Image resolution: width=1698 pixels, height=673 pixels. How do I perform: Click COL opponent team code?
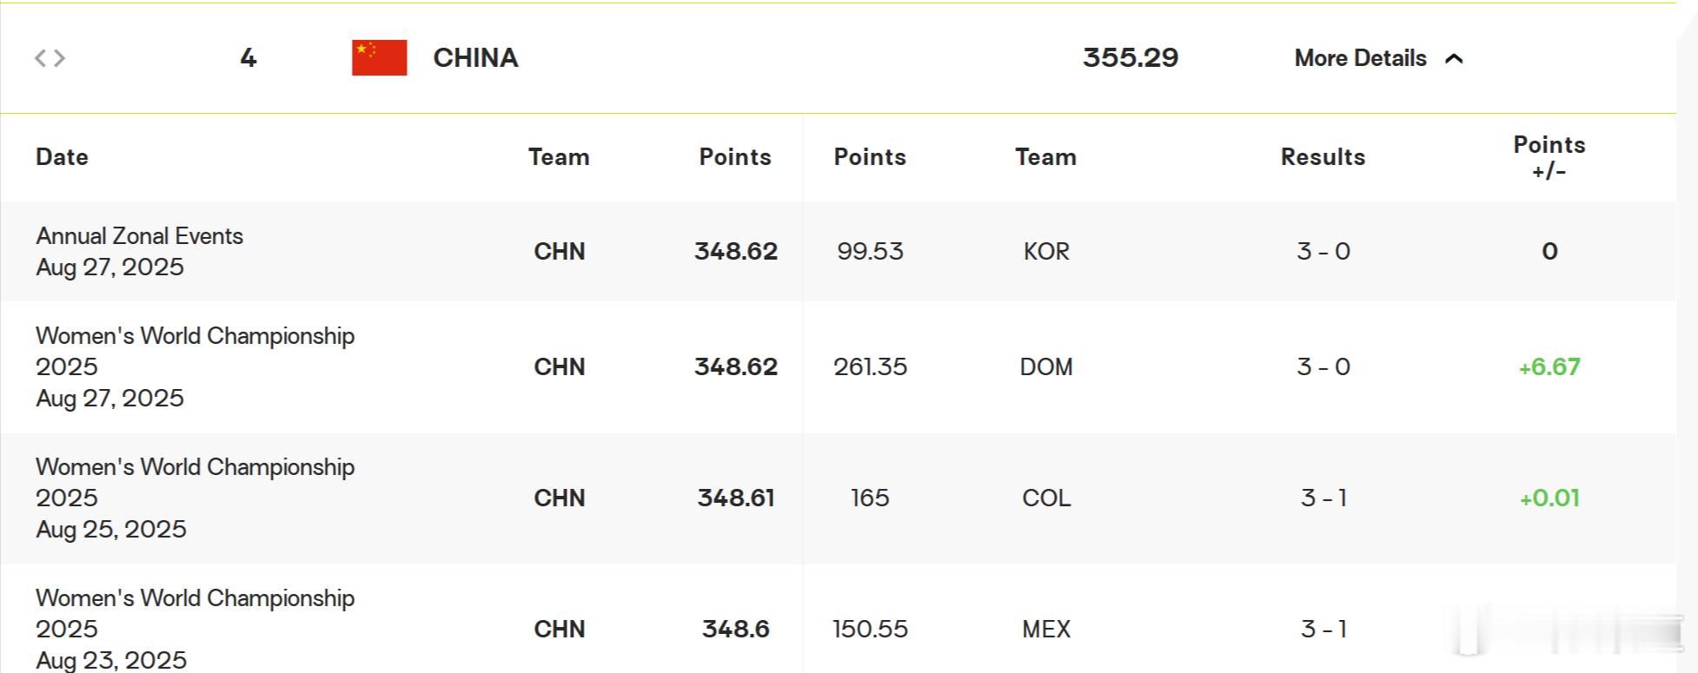1046,498
